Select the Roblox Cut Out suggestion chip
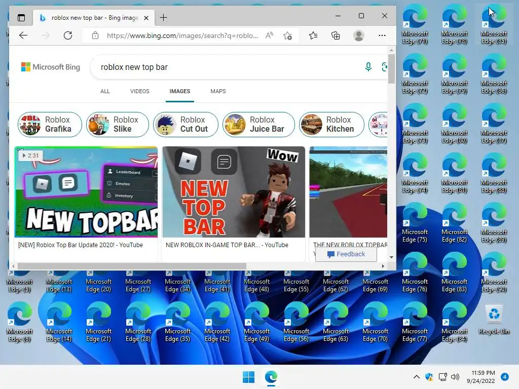This screenshot has height=389, width=519. 186,125
